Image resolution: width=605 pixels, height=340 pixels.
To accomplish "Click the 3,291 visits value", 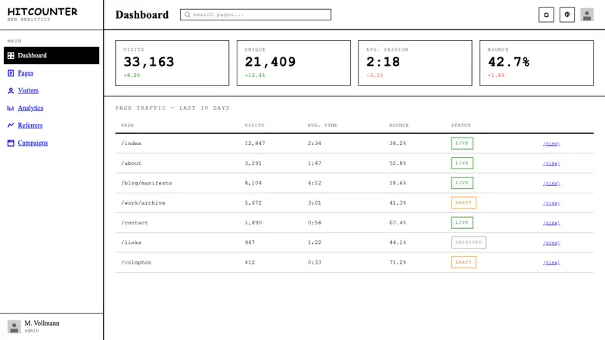I will click(253, 163).
